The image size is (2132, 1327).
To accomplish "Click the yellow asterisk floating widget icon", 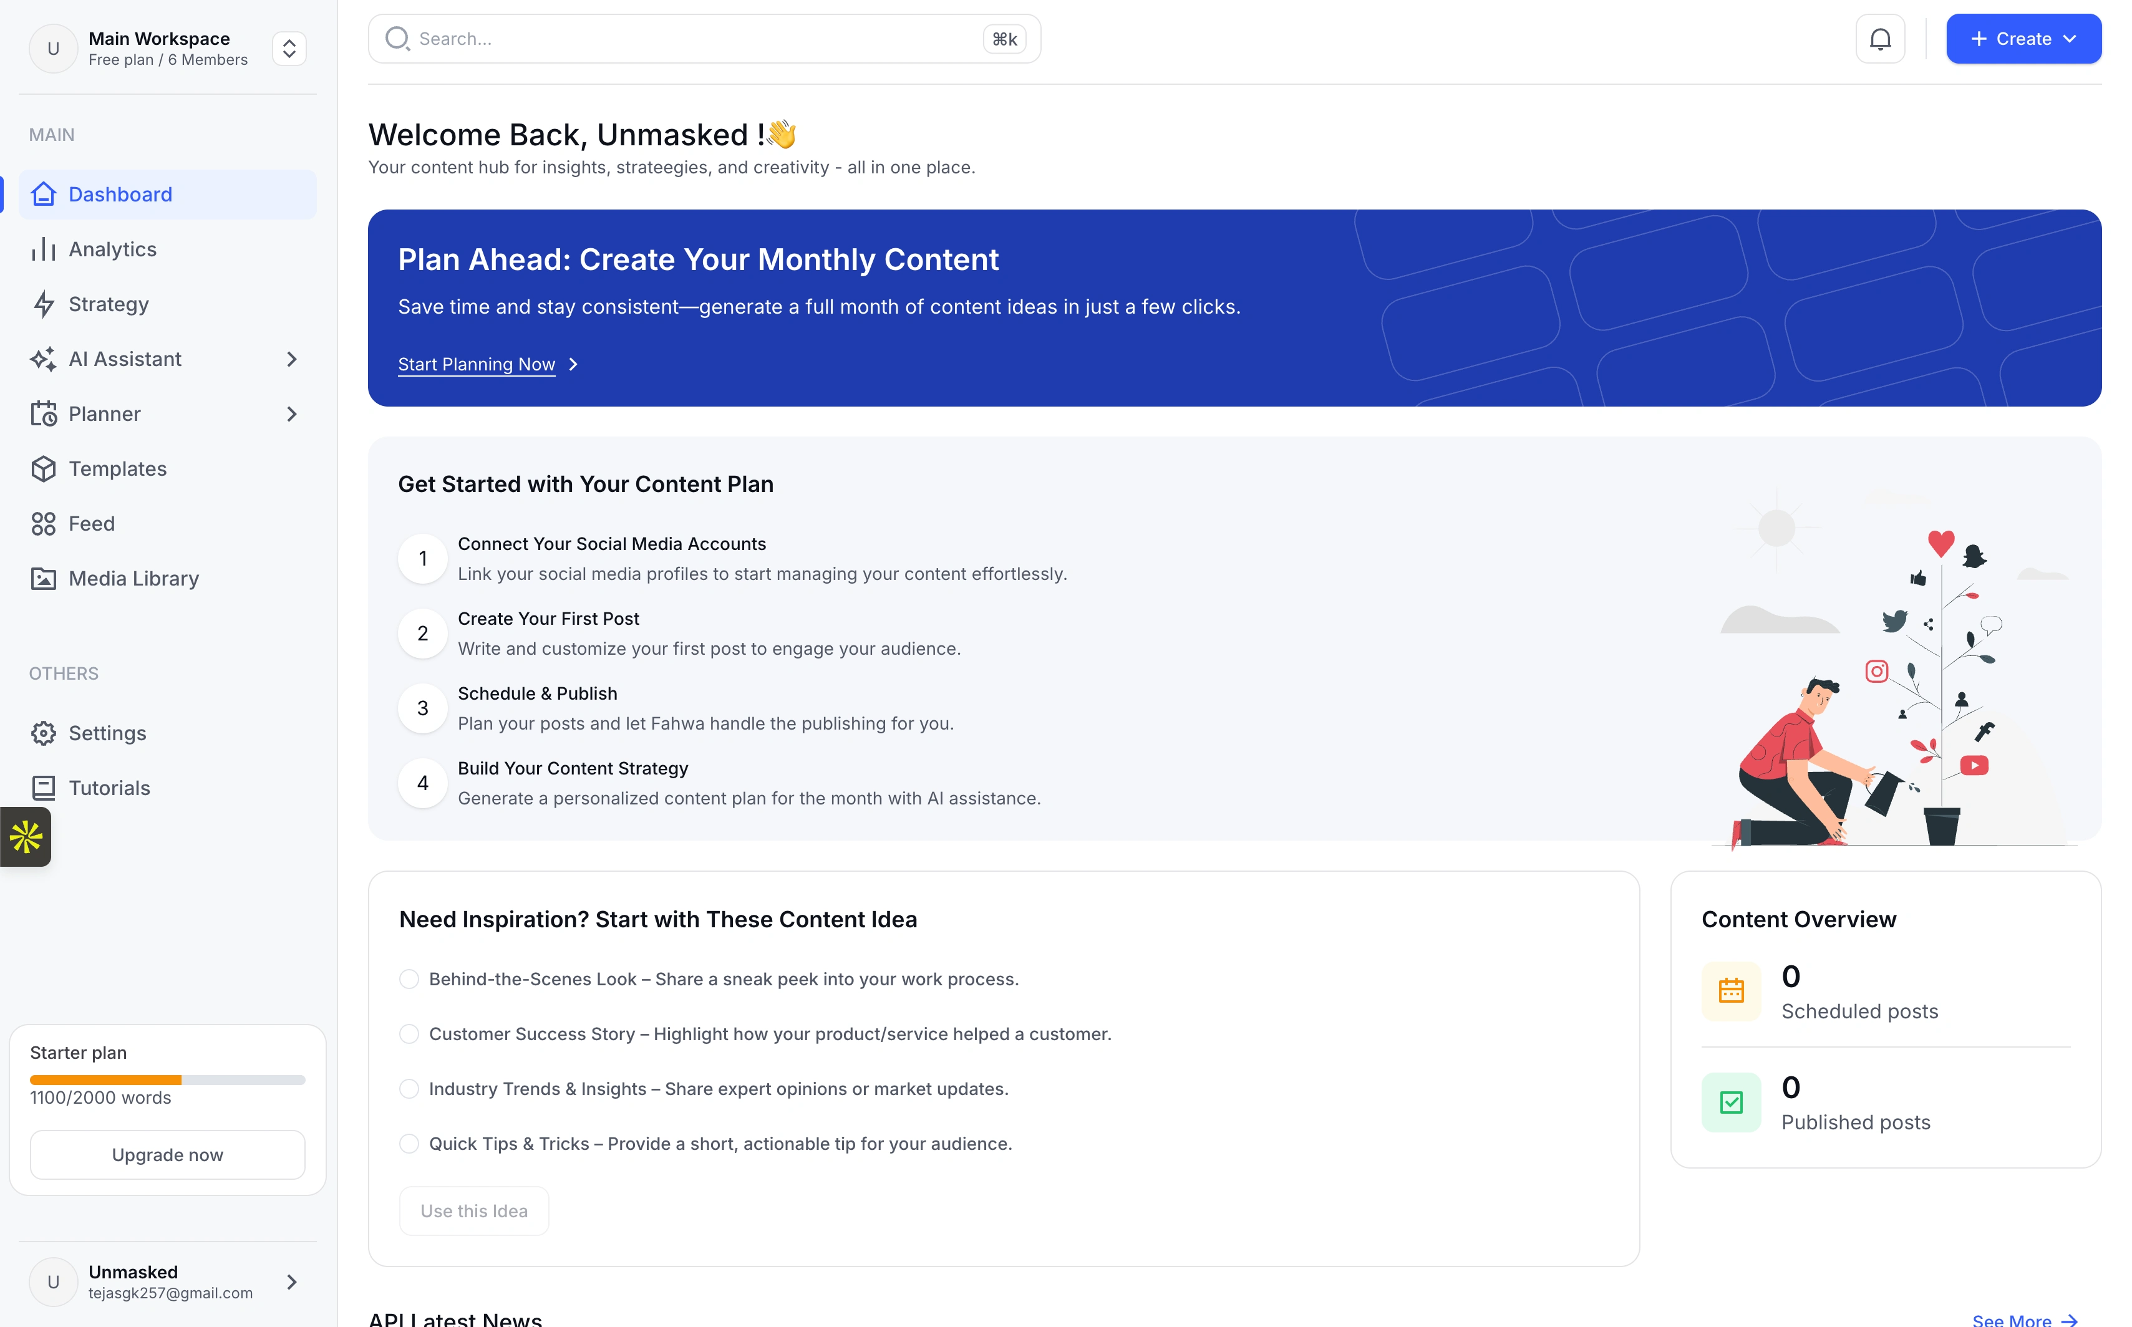I will tap(26, 836).
